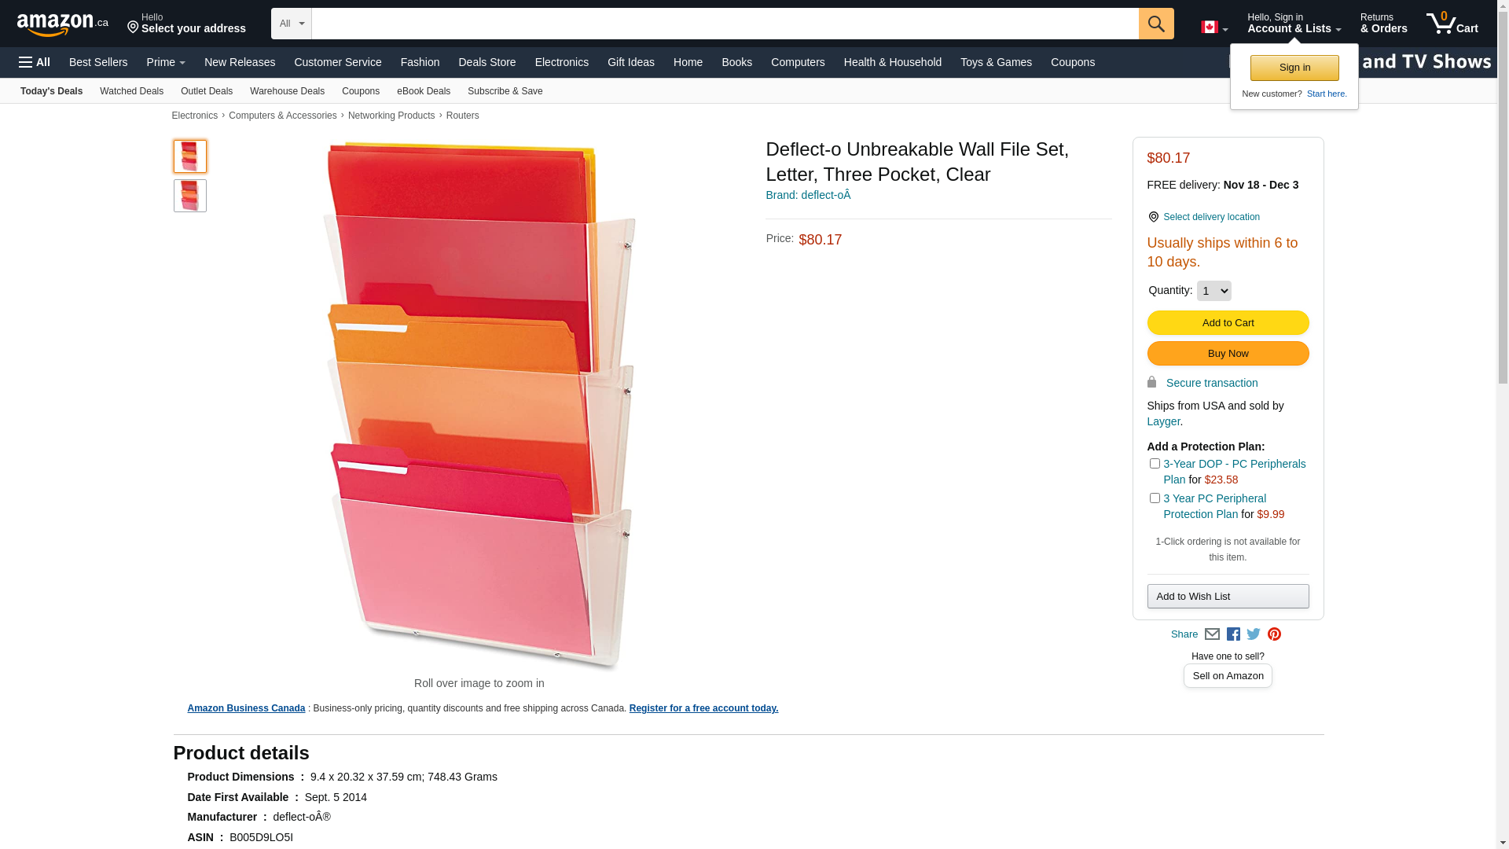Screen dimensions: 1509x849
Task: Share product on Pinterest icon
Action: click(x=1274, y=634)
